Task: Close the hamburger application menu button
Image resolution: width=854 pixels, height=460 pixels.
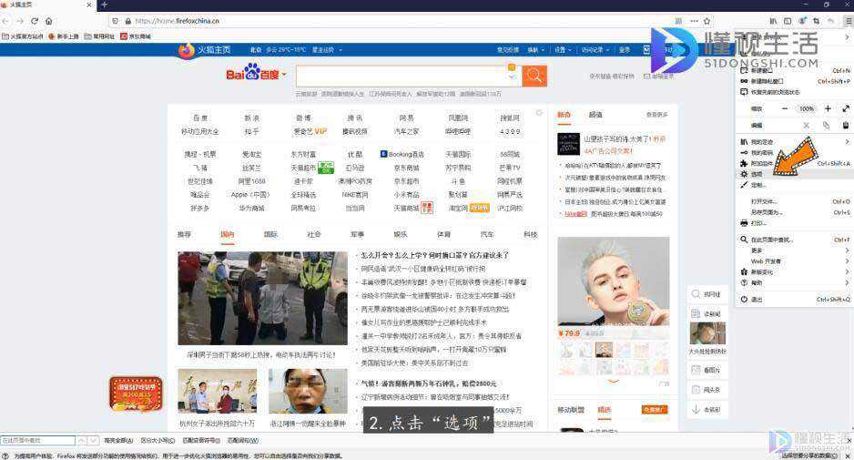Action: (x=848, y=21)
